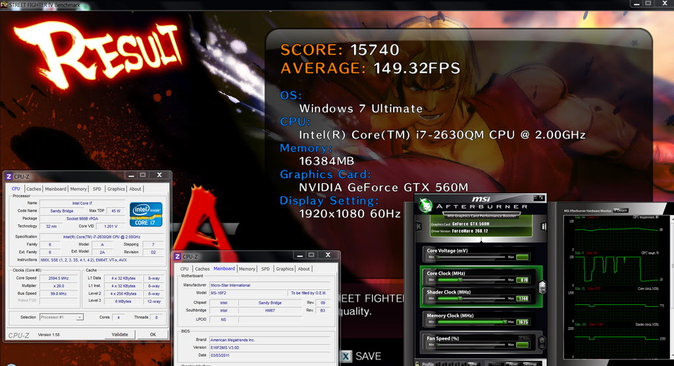
Task: Open the Memory tab in the Mainboard CPU-Z window
Action: 247,269
